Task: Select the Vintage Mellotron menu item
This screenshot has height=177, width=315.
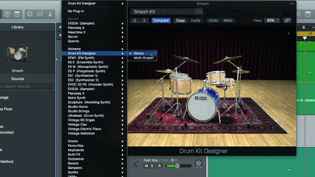Action: (x=94, y=133)
